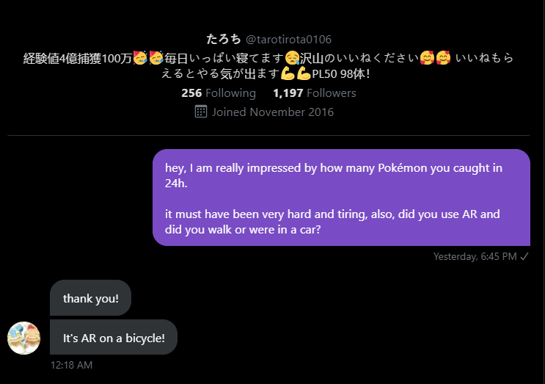This screenshot has height=384, width=545.
Task: Click the Yesterday, 6:45 PM timestamp
Action: tap(475, 256)
